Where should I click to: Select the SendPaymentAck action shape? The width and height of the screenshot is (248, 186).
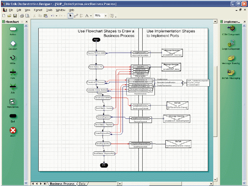pyautogui.click(x=103, y=144)
